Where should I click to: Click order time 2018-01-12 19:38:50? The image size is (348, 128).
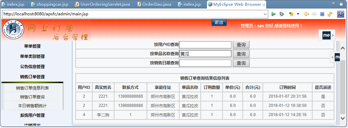(287, 106)
